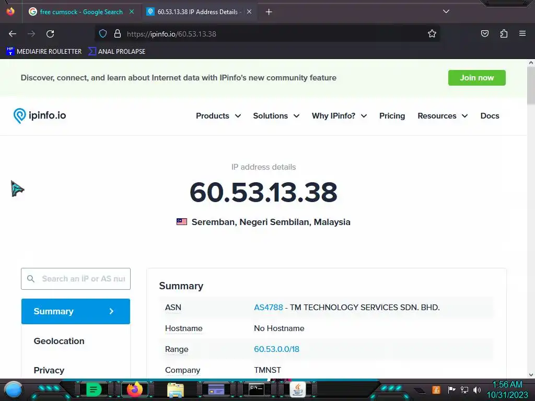Select the 60.53.13.38 IP Address Details tab
The width and height of the screenshot is (535, 401).
(x=199, y=12)
